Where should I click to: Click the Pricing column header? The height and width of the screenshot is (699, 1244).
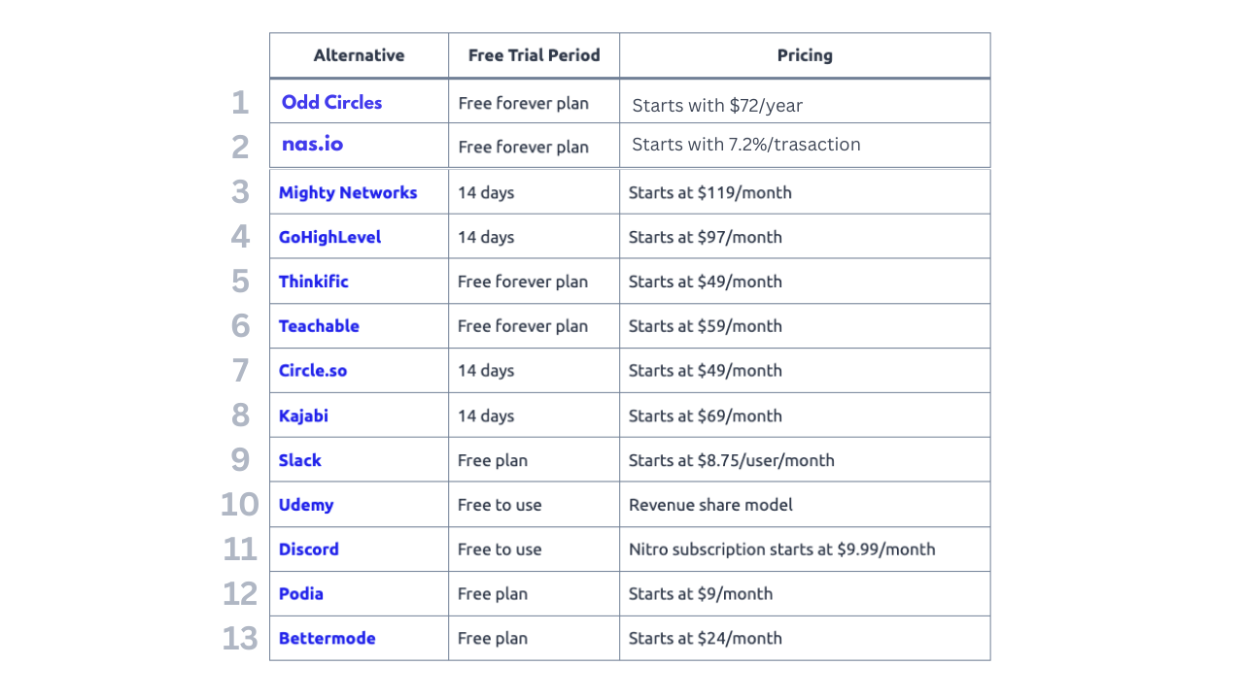(x=805, y=55)
